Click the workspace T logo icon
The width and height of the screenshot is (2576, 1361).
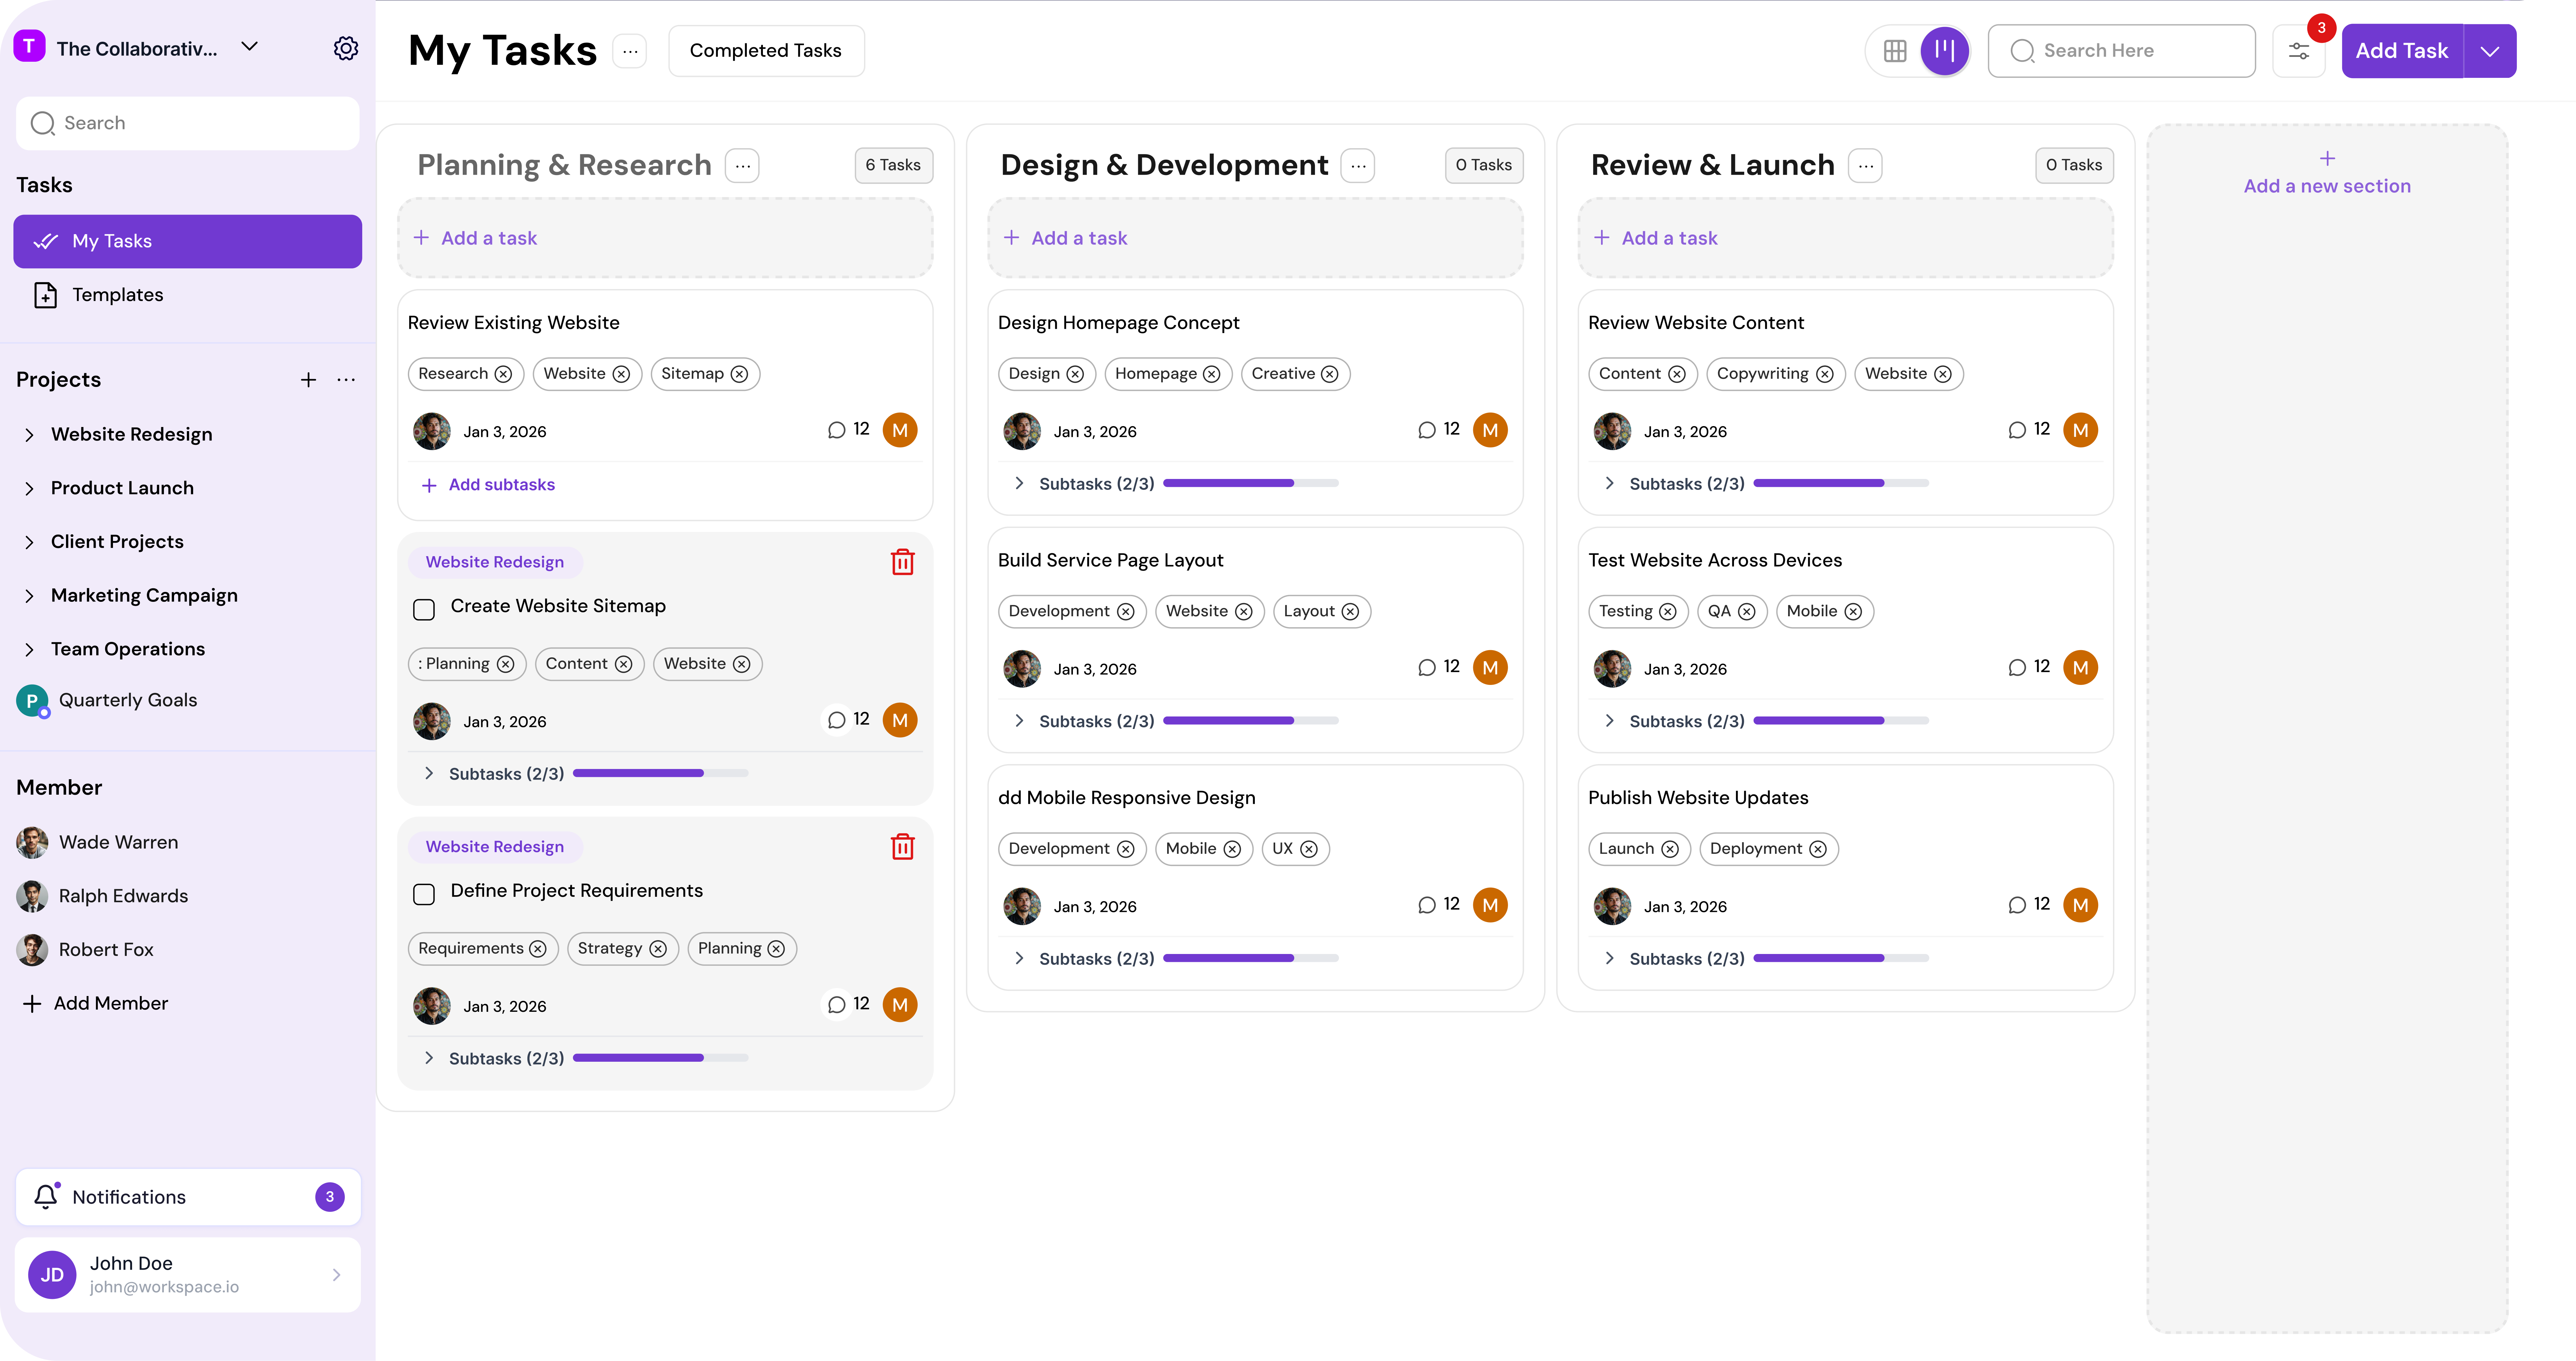(29, 46)
